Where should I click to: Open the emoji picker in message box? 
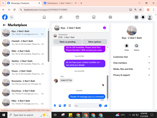(x=100, y=105)
